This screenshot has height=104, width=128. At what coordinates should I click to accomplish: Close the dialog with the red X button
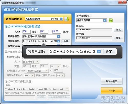pos(122,2)
